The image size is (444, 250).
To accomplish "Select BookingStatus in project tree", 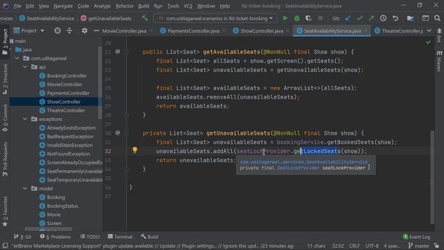I will 62,206.
